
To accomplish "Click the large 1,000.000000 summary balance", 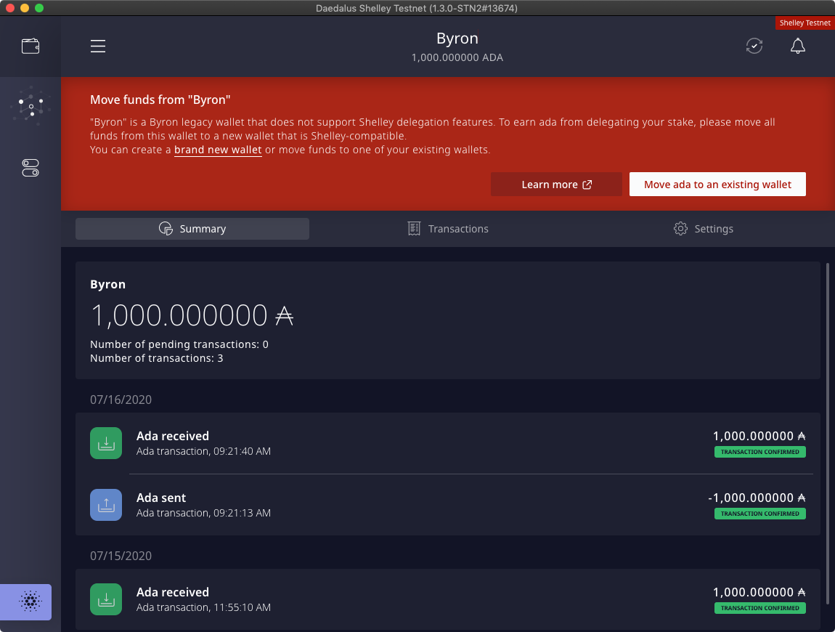I will tap(192, 315).
